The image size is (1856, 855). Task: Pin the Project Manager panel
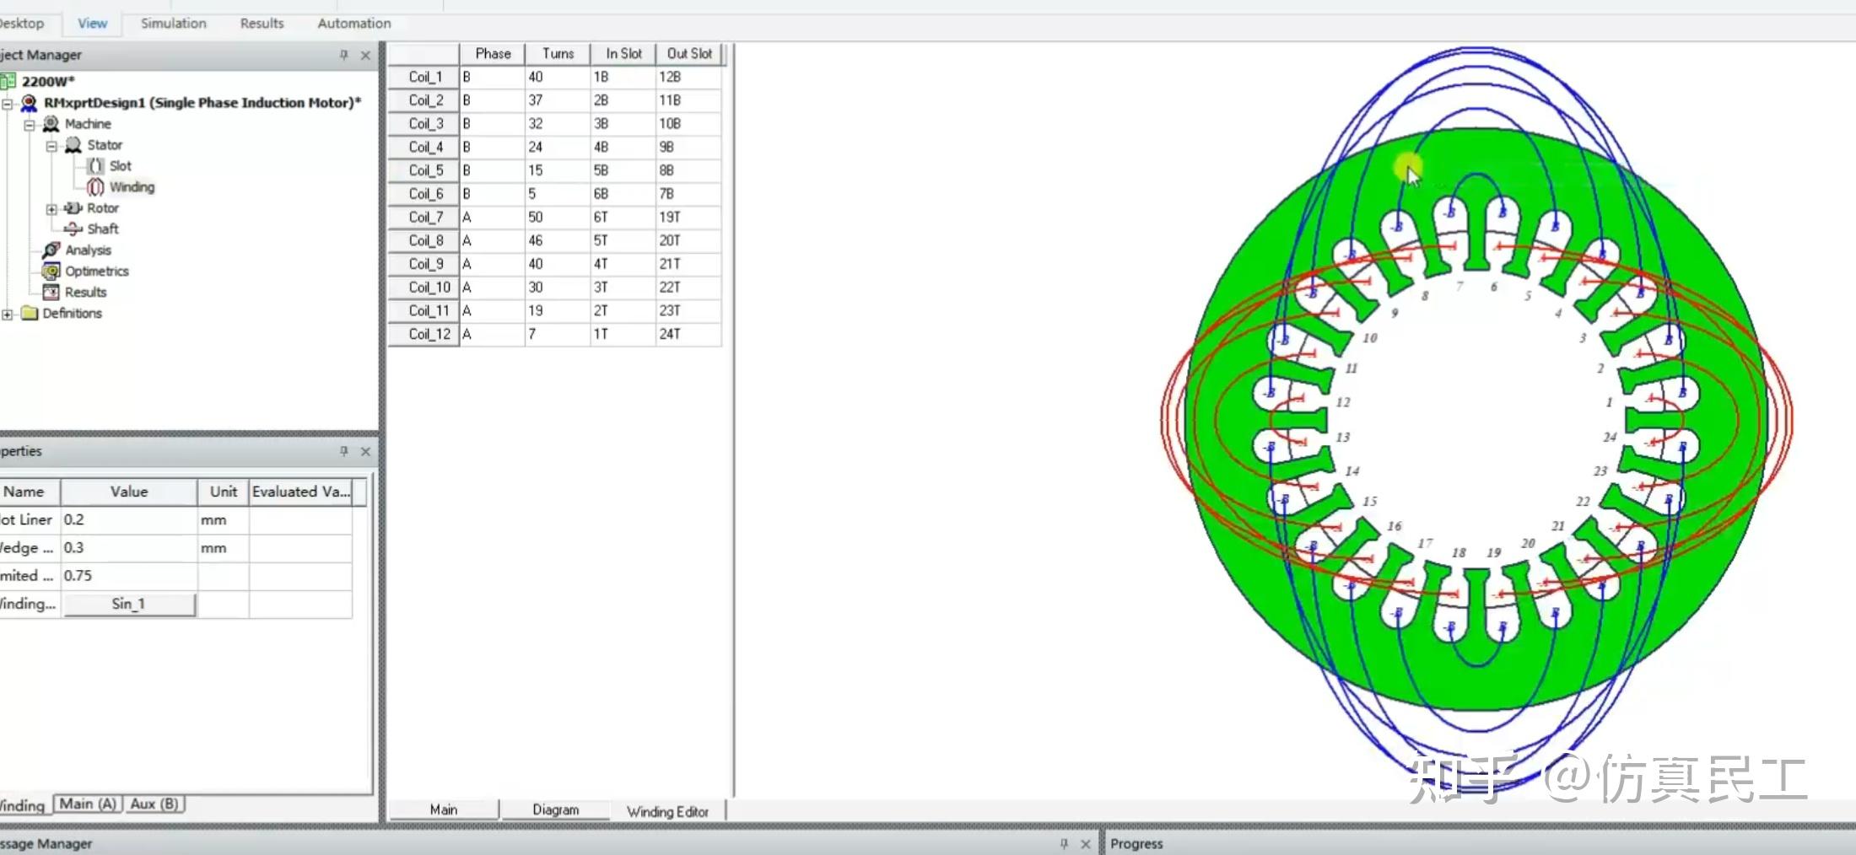(x=343, y=55)
